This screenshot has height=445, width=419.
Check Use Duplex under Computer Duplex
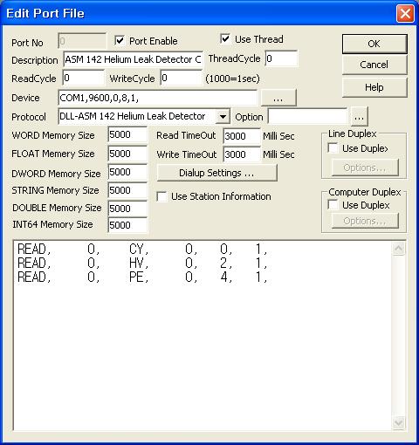[x=333, y=205]
